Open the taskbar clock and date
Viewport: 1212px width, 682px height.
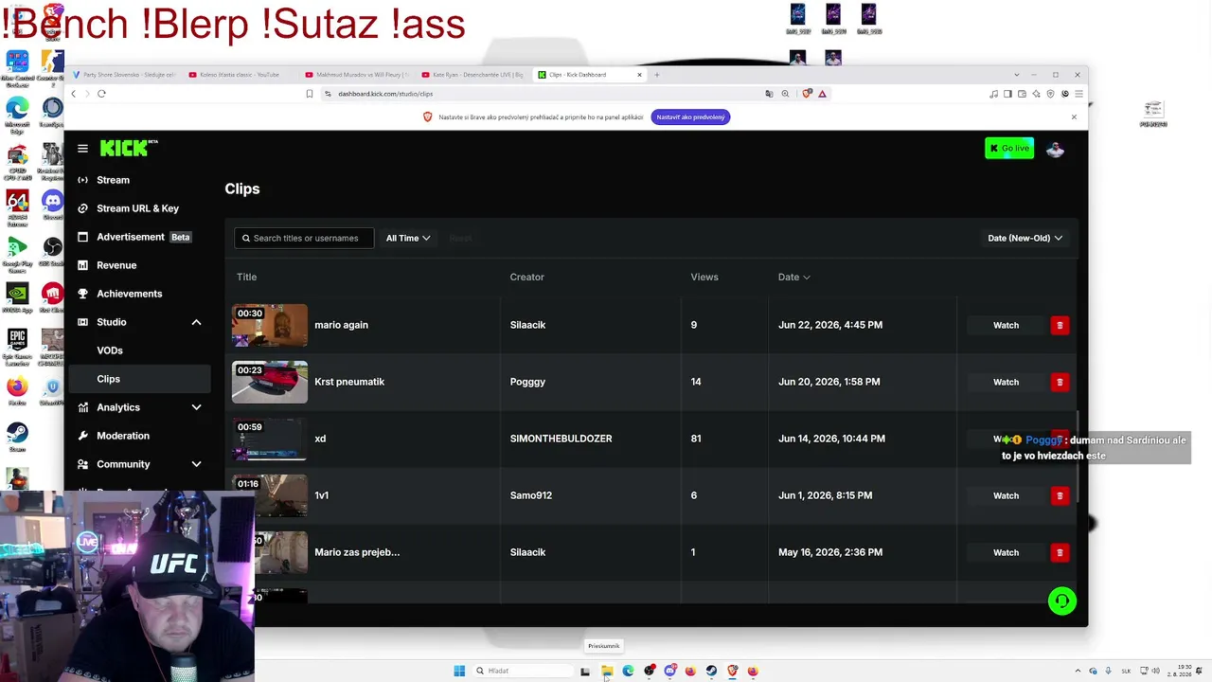coord(1179,671)
